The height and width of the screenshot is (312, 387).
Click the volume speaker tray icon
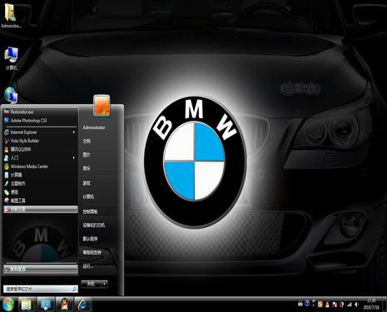point(356,305)
